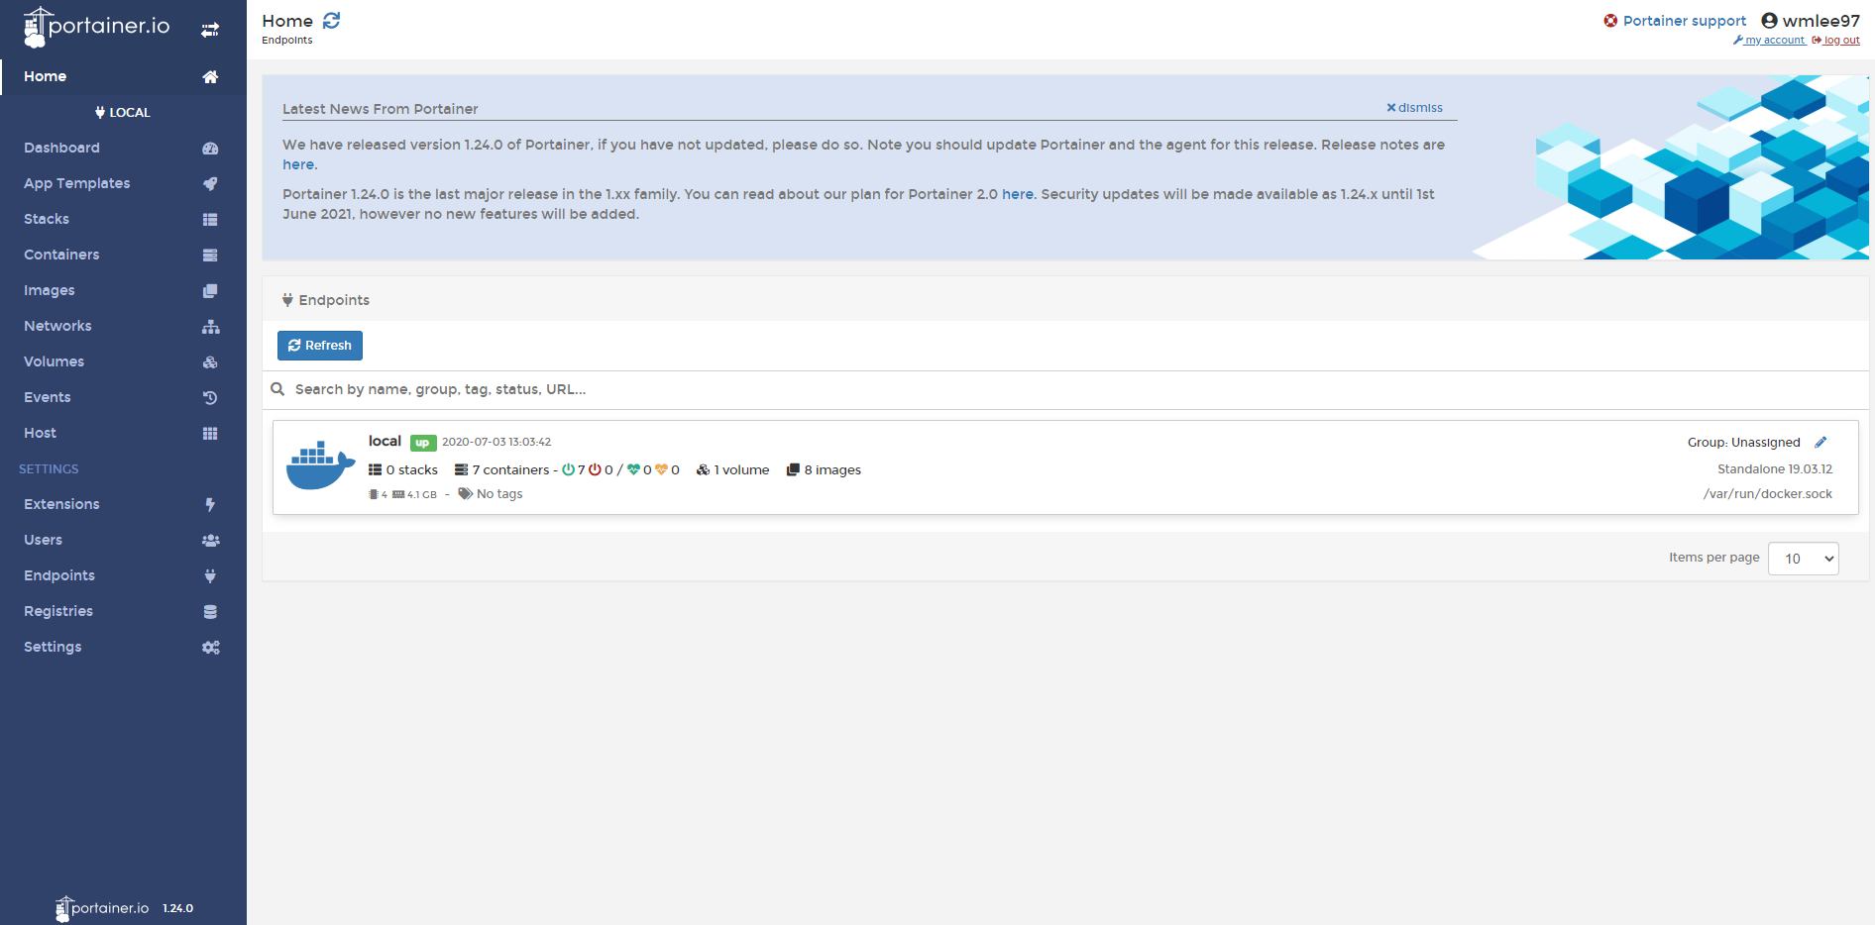This screenshot has height=925, width=1875.
Task: Click the log out link
Action: coord(1836,41)
